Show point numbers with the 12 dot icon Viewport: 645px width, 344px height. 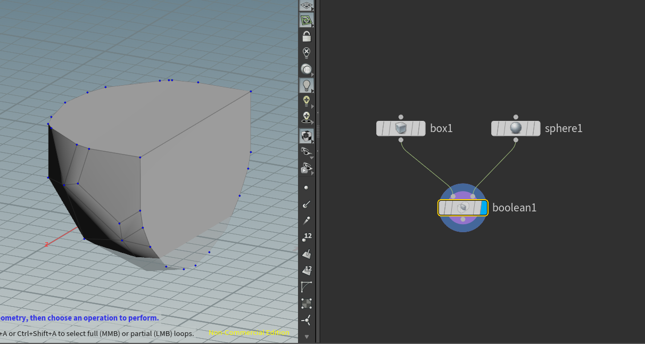[x=306, y=237]
